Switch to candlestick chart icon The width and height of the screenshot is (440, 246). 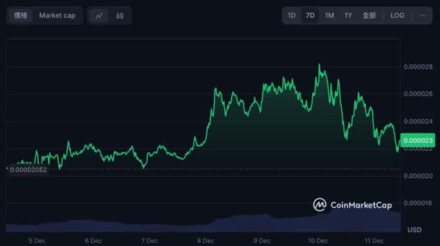point(120,16)
